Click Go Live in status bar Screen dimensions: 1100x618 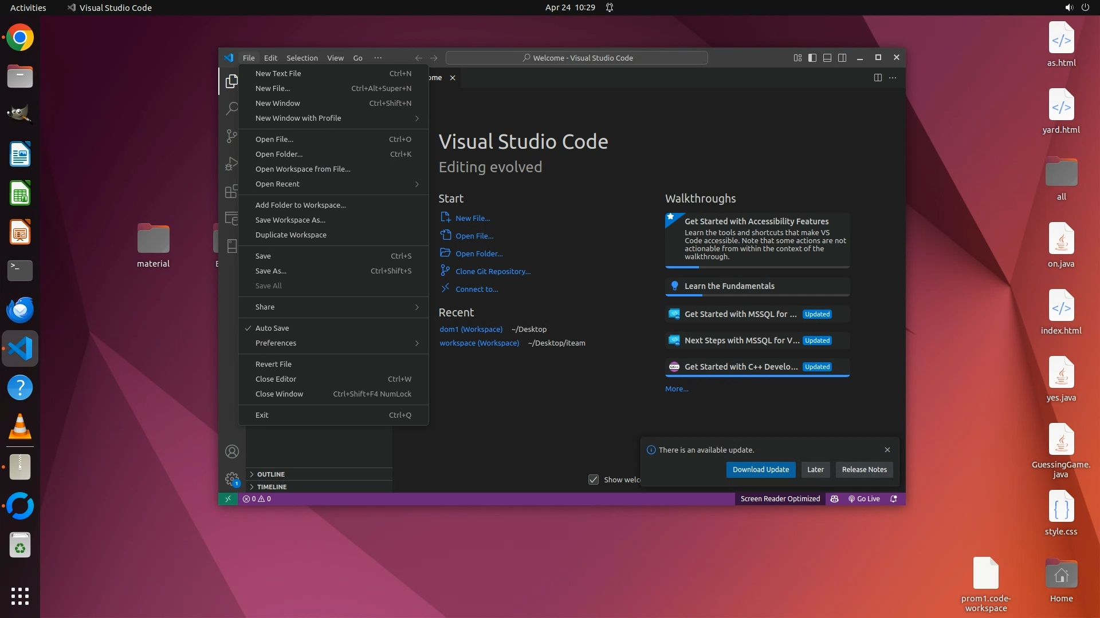coord(864,499)
